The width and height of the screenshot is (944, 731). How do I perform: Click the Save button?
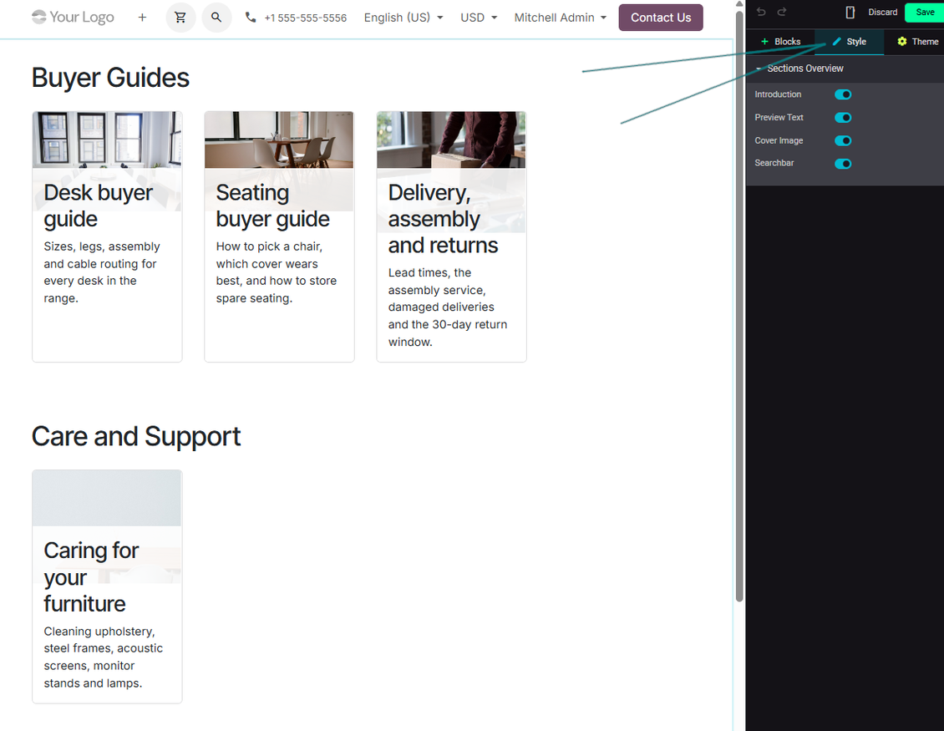925,12
